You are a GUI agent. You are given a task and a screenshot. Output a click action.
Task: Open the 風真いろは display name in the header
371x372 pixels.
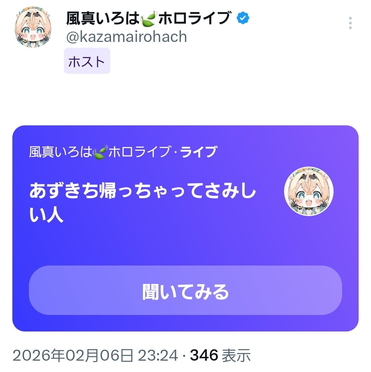pos(102,19)
